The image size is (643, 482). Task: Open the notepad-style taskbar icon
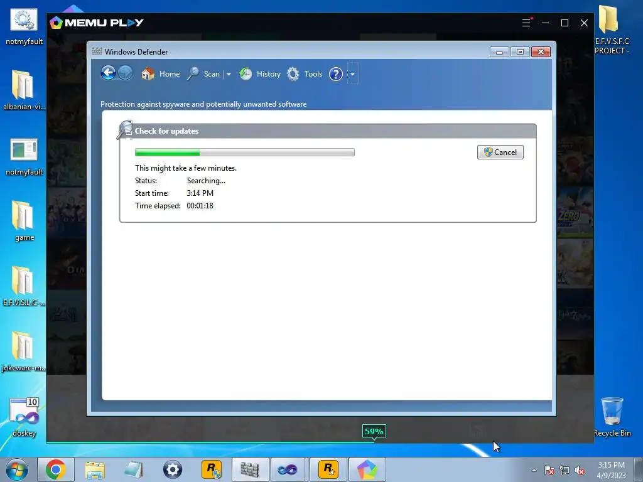point(134,469)
